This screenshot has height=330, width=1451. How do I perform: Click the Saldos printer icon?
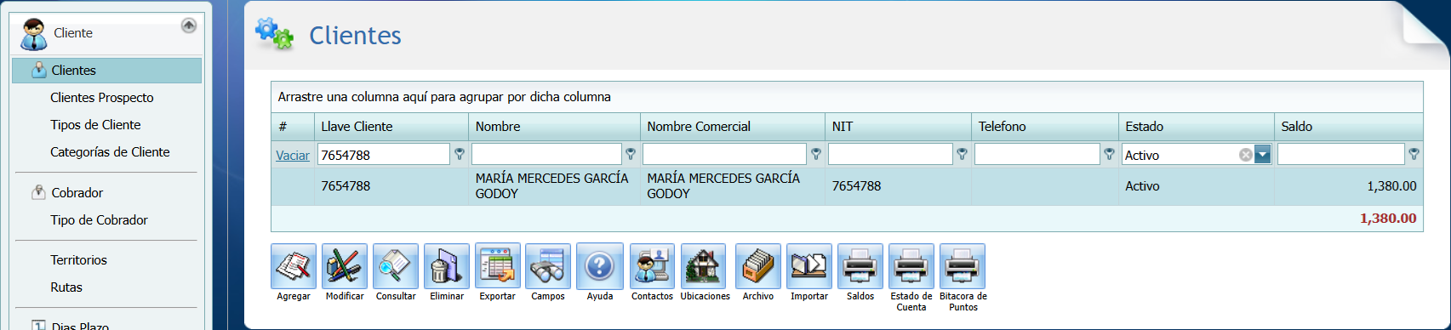pos(860,266)
